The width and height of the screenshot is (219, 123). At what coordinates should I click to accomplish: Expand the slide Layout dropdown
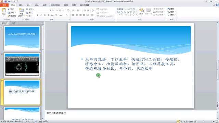tap(30, 9)
